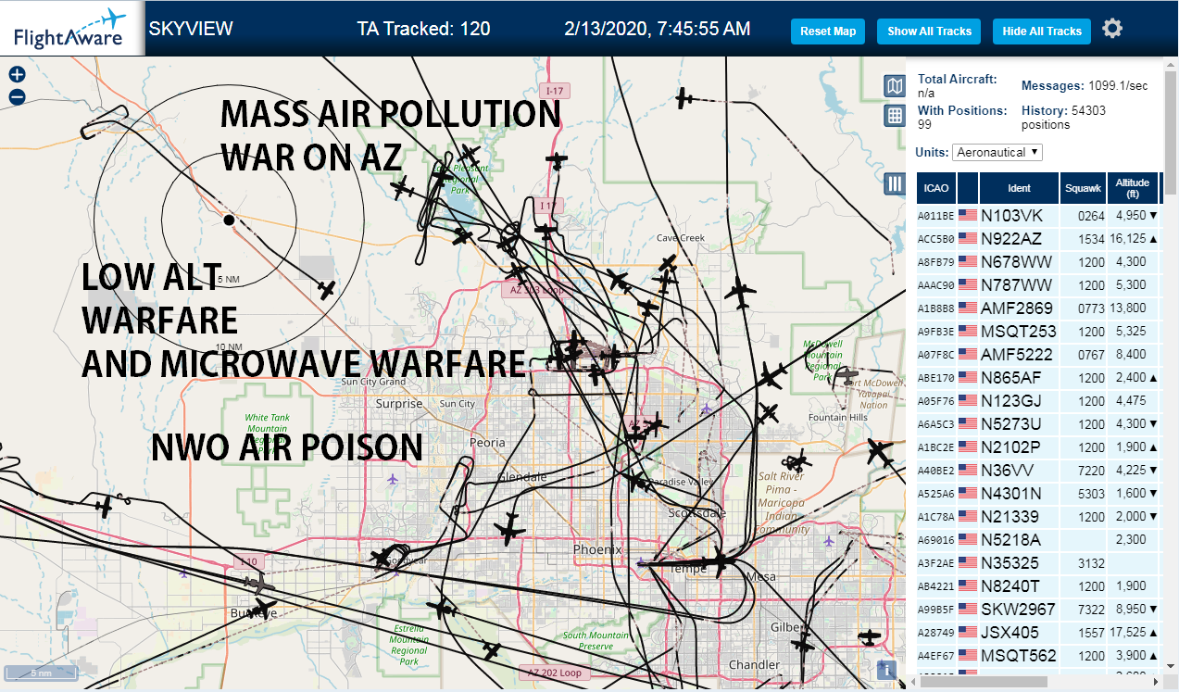Sort by ICAO column header
Viewport: 1179px width, 692px height.
tap(936, 188)
